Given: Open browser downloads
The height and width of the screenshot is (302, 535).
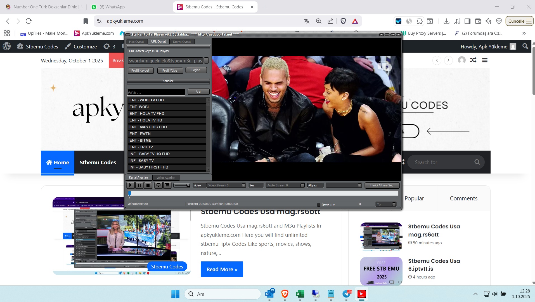Looking at the screenshot, I should [446, 21].
